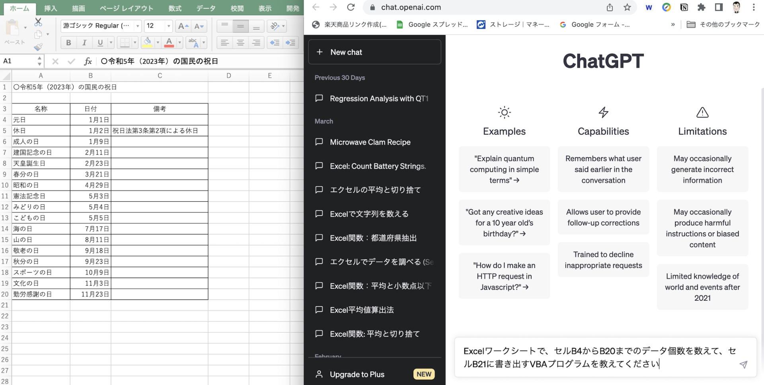Viewport: 764px width, 385px height.
Task: Select the Cut (scissors) tool
Action: (38, 21)
